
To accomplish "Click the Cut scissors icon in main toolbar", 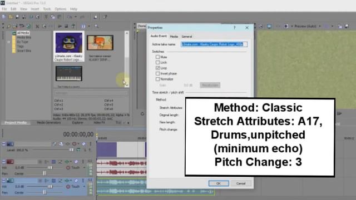I will [x=46, y=17].
